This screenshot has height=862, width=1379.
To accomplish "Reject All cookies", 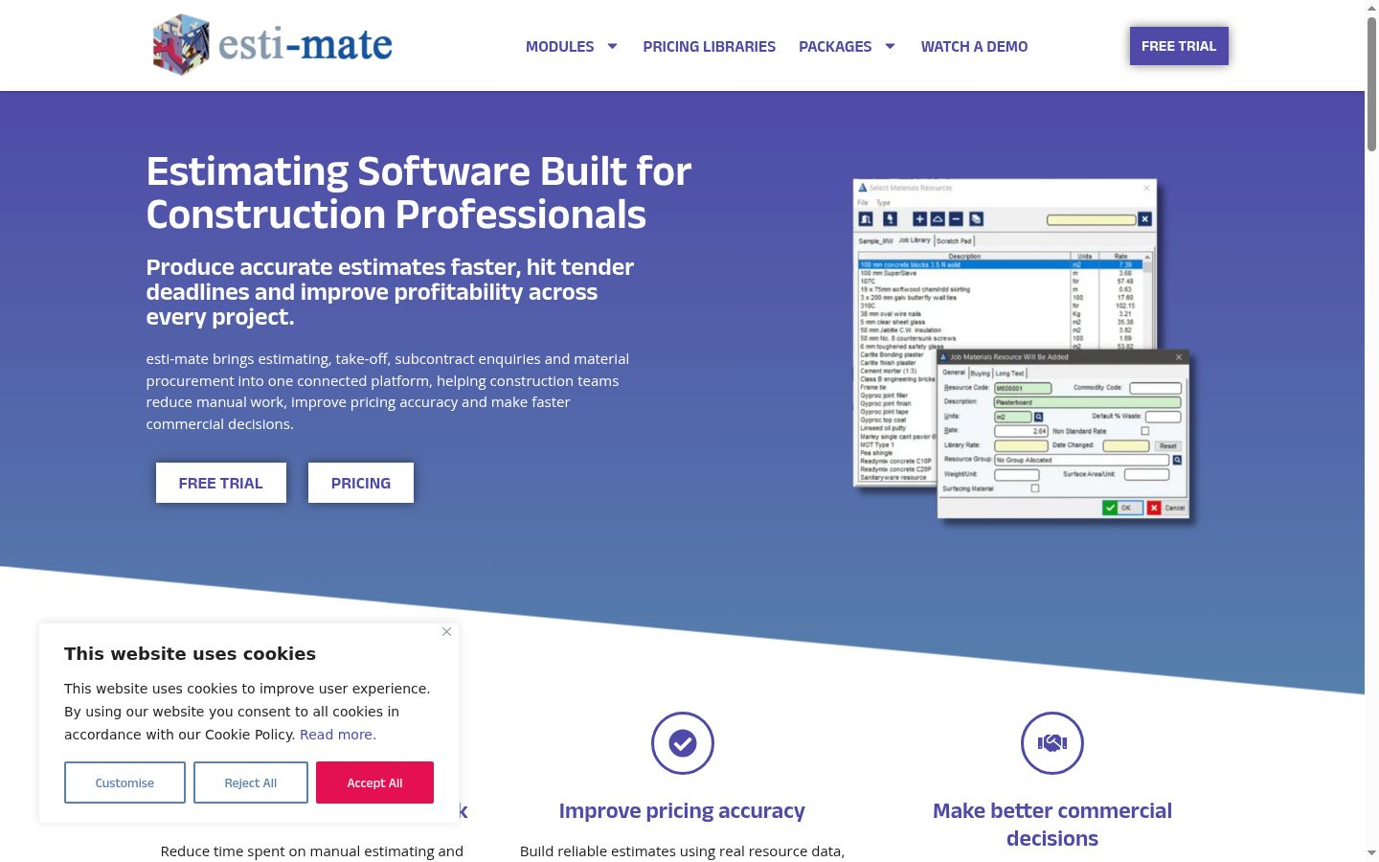I will coord(251,783).
